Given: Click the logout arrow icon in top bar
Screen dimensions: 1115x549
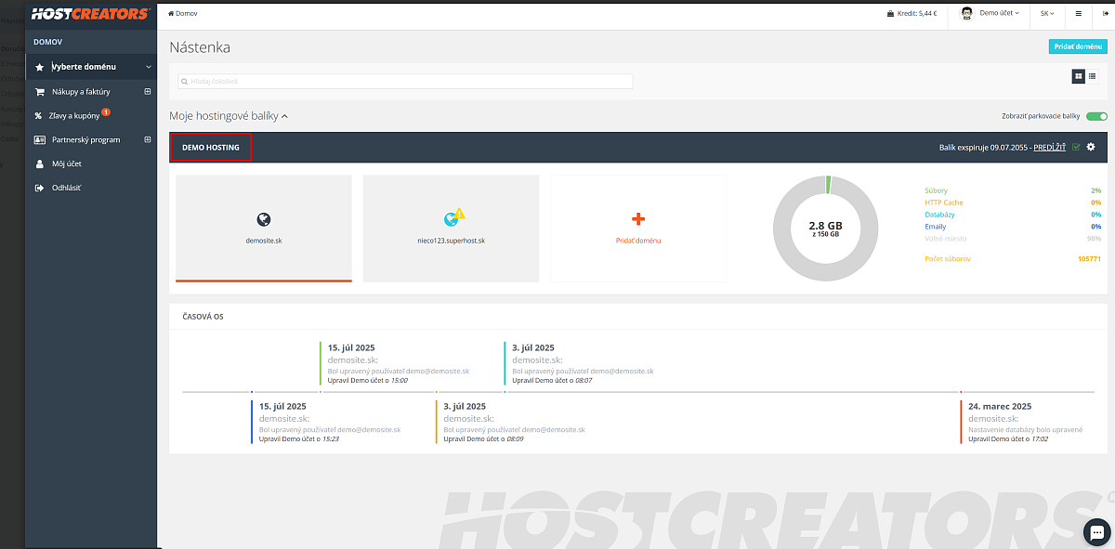Looking at the screenshot, I should click(1105, 14).
